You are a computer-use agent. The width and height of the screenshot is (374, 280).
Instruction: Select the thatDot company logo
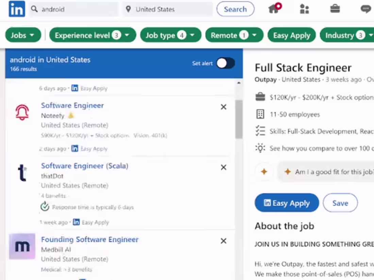pos(22,172)
